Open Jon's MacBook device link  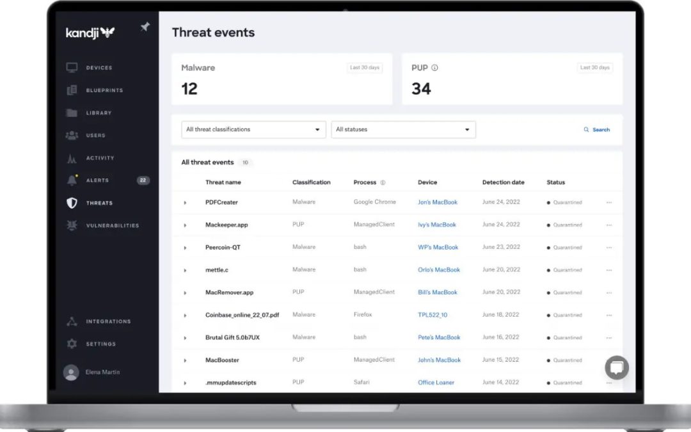click(x=438, y=202)
